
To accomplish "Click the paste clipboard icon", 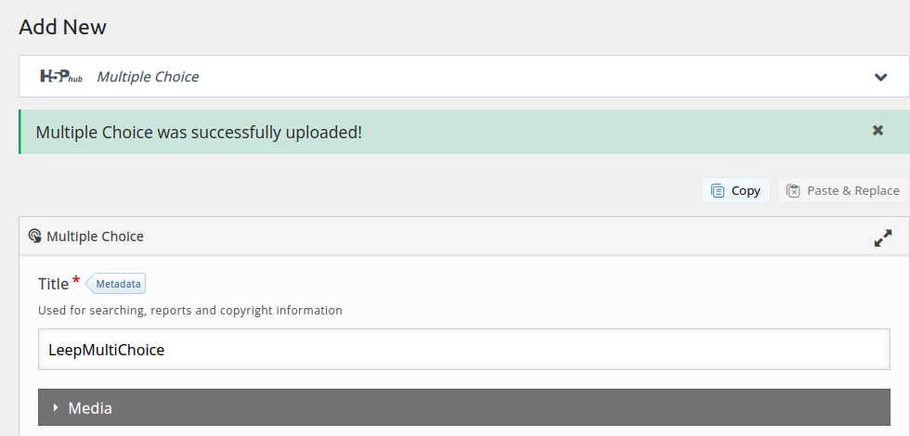I will [x=793, y=191].
